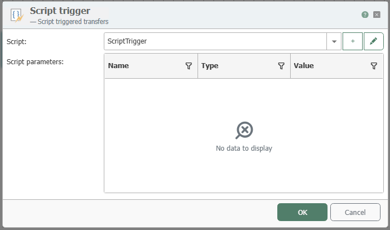
Task: Click the Script trigger dialog icon
Action: [17, 16]
